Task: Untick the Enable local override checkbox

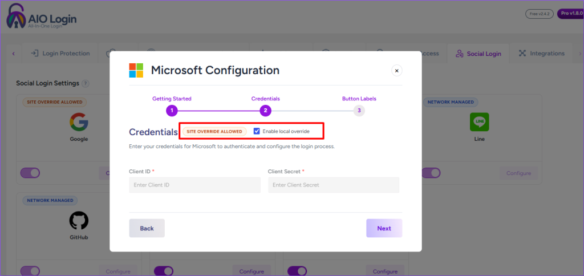Action: [x=256, y=131]
